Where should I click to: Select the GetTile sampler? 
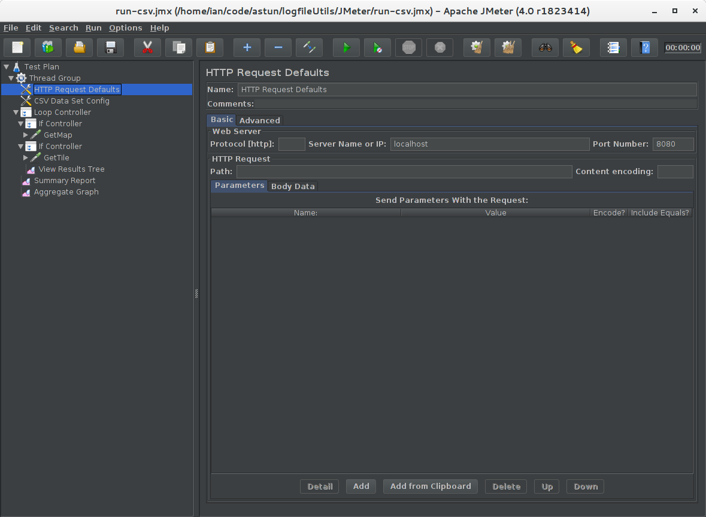(56, 157)
